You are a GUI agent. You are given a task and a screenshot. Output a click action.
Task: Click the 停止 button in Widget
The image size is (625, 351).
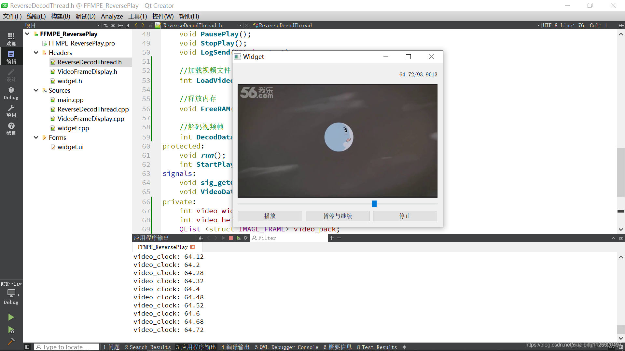[405, 216]
